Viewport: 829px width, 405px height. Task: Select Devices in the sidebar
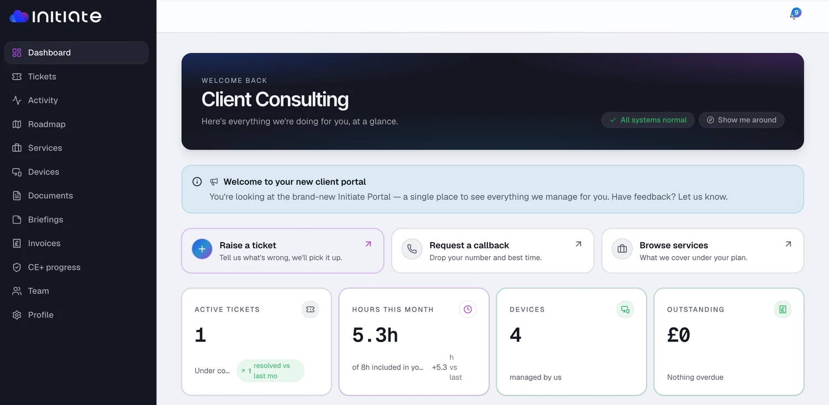pyautogui.click(x=76, y=172)
